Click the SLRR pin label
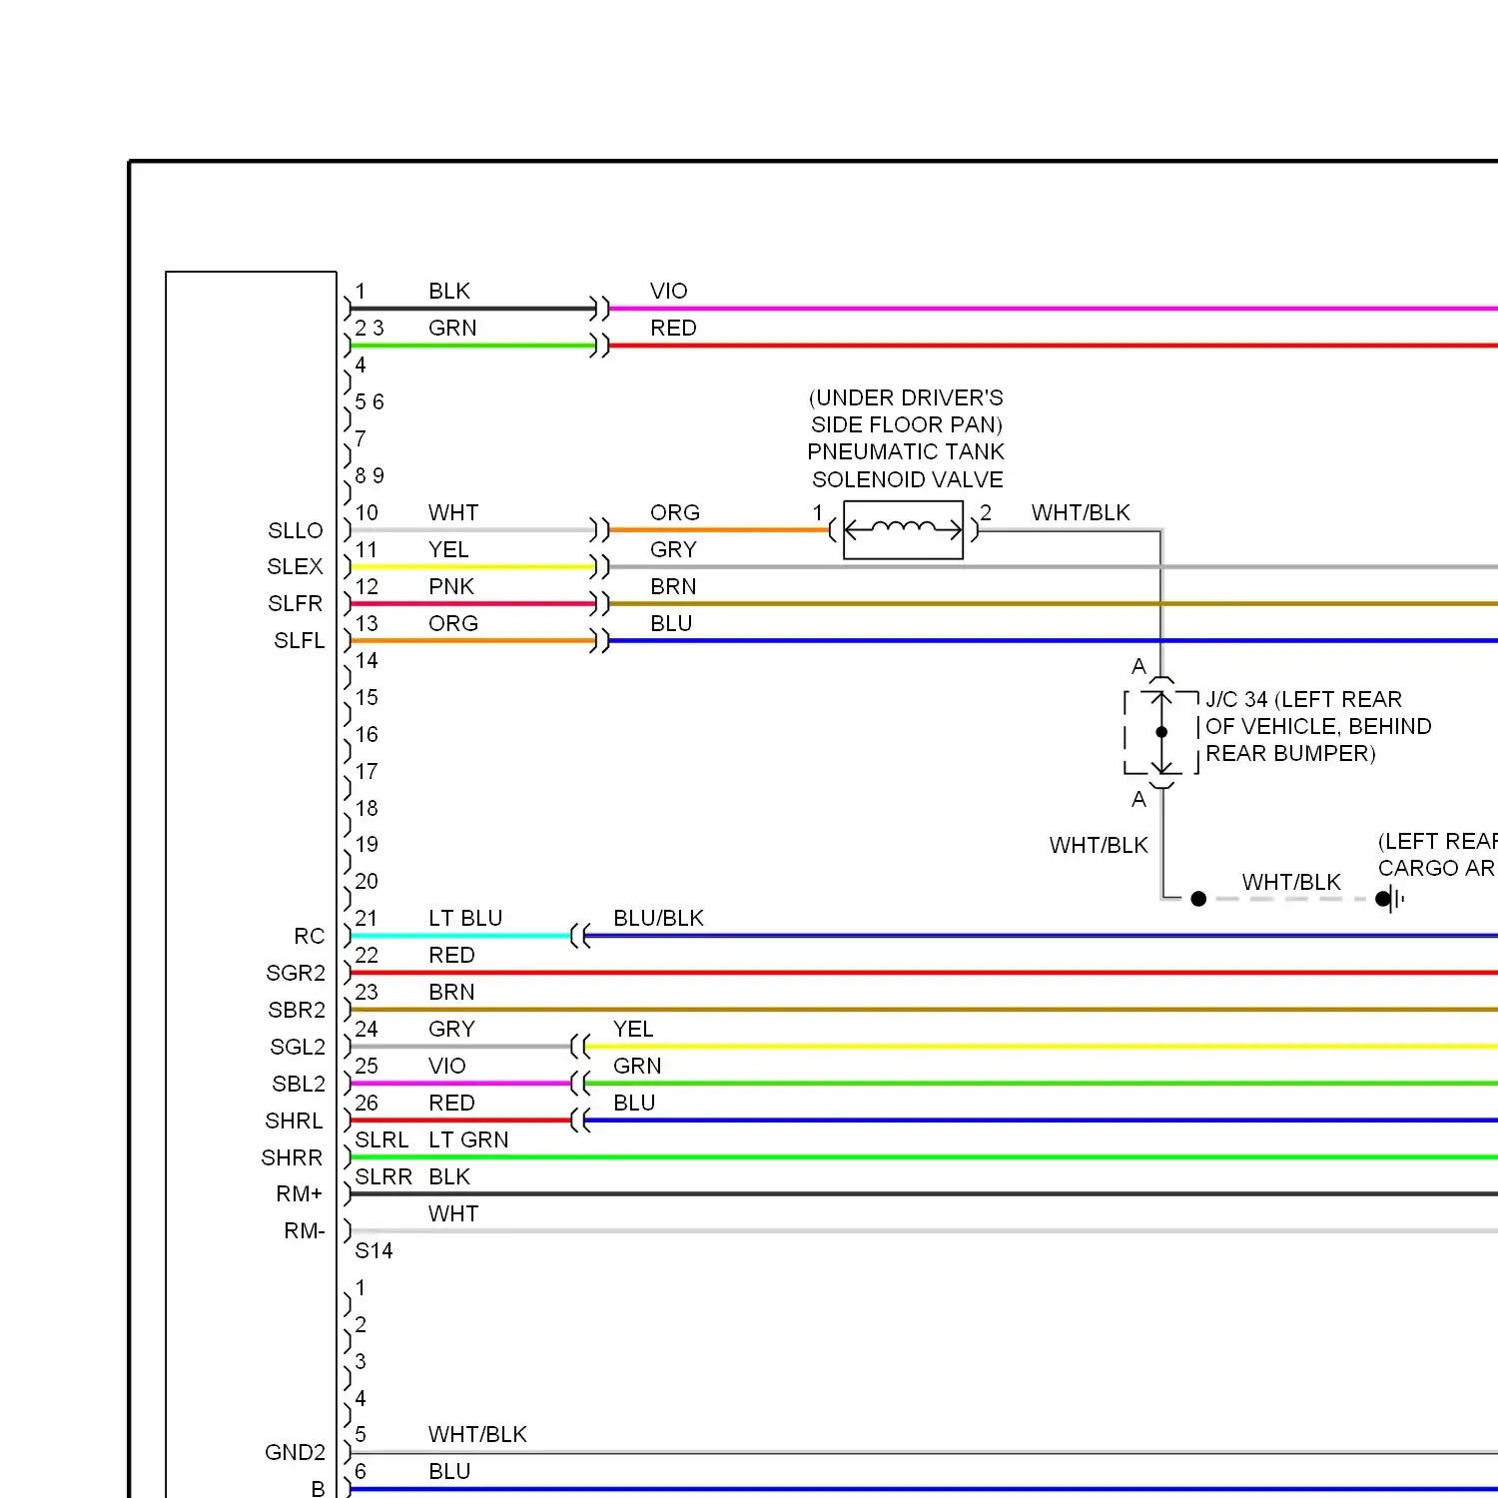Image resolution: width=1498 pixels, height=1498 pixels. tap(383, 1176)
